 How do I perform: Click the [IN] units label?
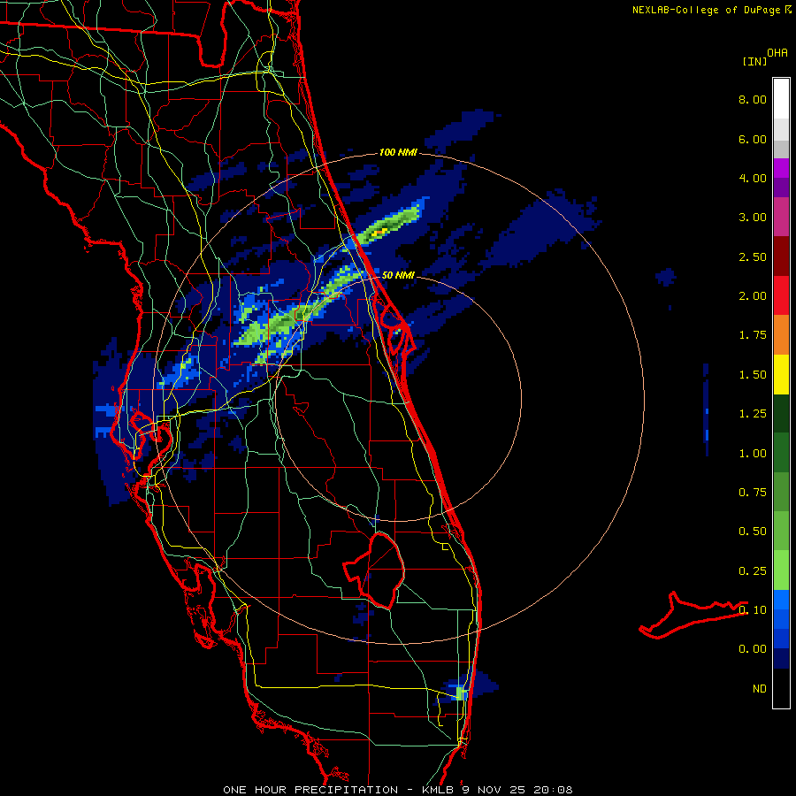754,61
